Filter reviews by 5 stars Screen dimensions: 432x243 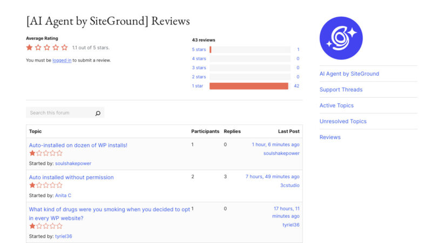(199, 50)
